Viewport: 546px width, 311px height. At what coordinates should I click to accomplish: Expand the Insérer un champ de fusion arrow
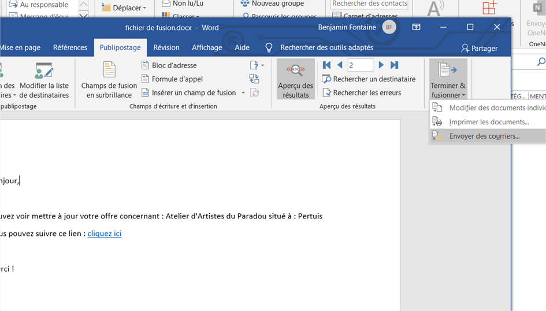pyautogui.click(x=243, y=92)
